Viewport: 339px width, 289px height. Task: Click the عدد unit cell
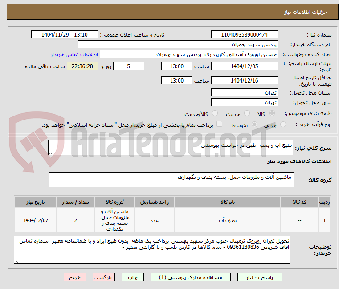pos(155,220)
